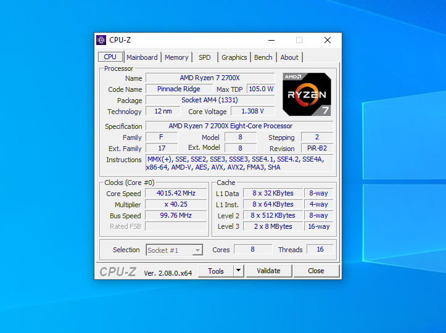
Task: Click the Level 3 2 x 8 MBytes value
Action: pyautogui.click(x=273, y=226)
